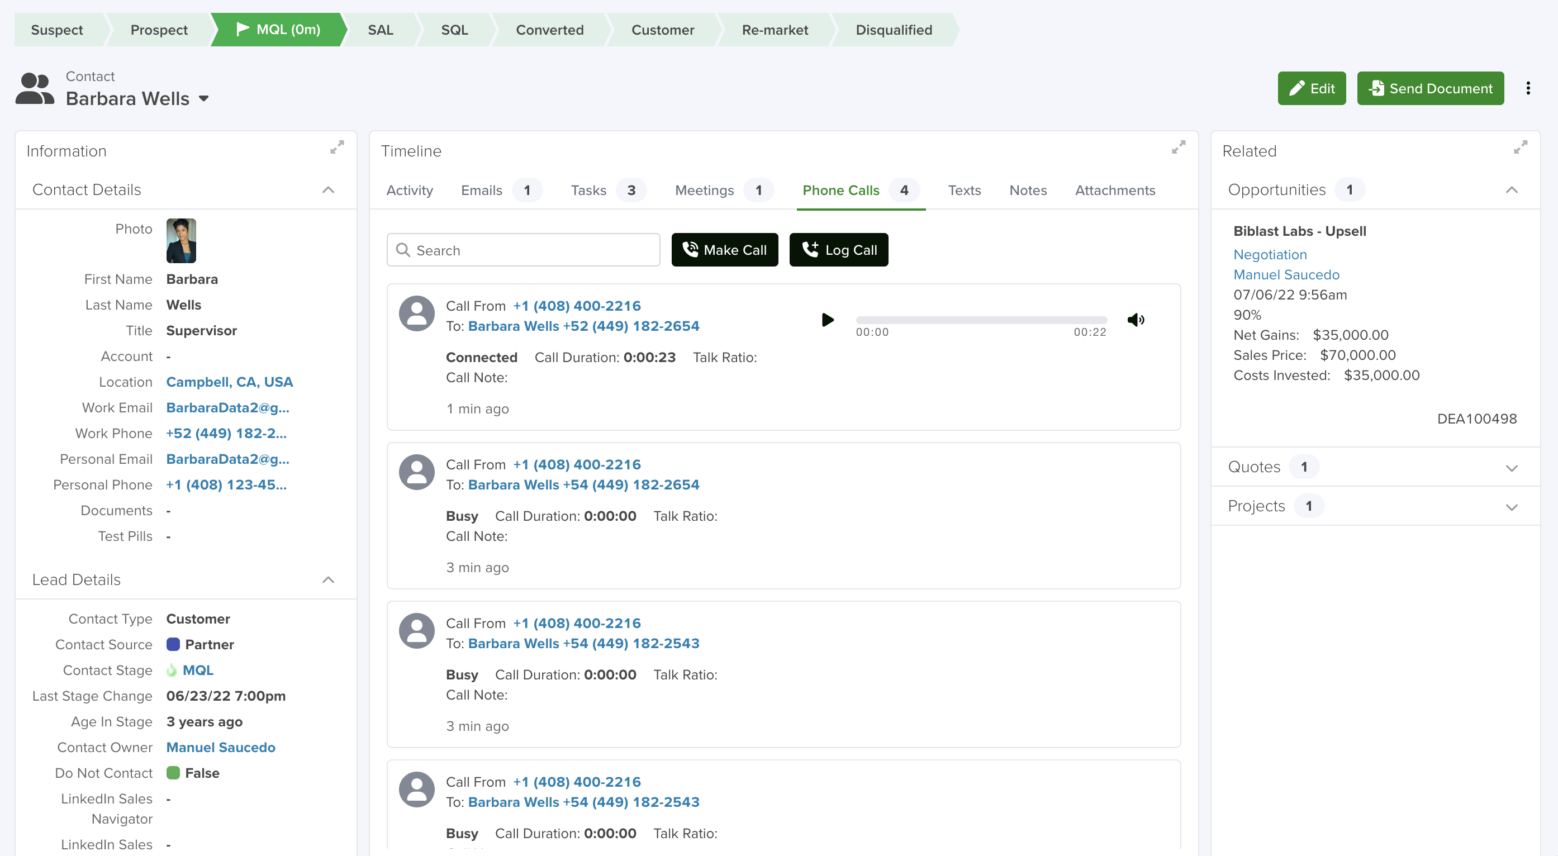The width and height of the screenshot is (1558, 856).
Task: Open the Attachments tab
Action: (1115, 191)
